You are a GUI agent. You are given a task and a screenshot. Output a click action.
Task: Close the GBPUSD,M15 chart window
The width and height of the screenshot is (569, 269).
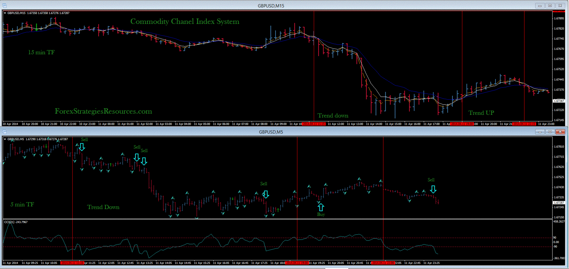(561, 6)
